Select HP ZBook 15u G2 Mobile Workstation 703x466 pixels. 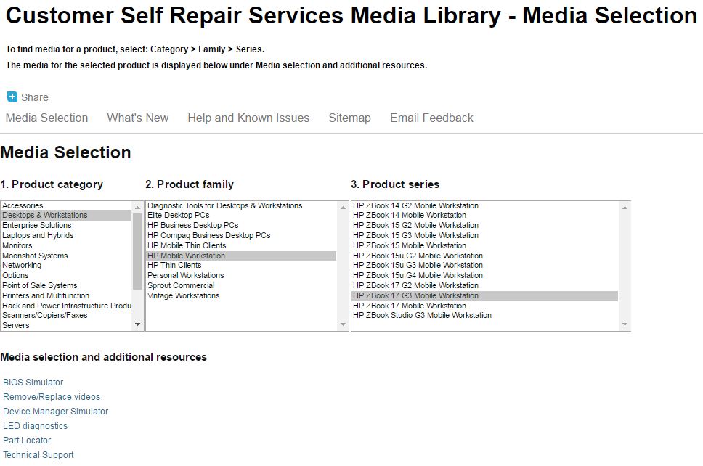tap(484, 256)
